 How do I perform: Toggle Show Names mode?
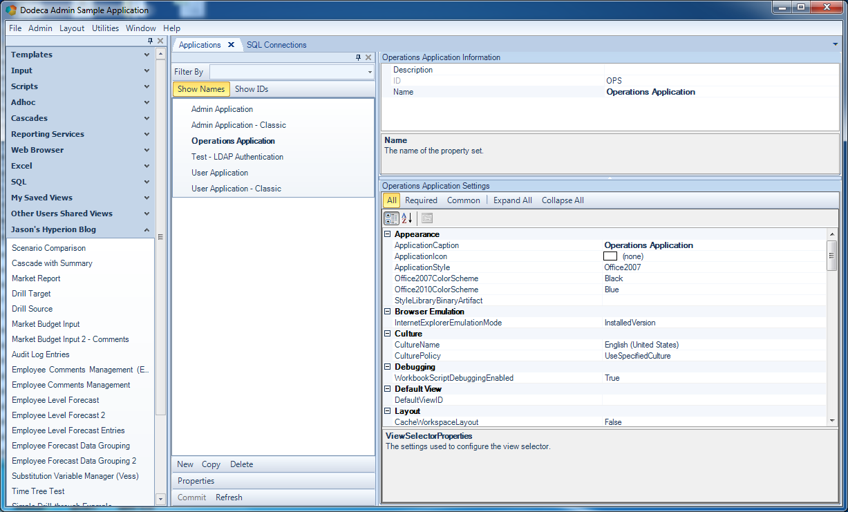coord(201,89)
